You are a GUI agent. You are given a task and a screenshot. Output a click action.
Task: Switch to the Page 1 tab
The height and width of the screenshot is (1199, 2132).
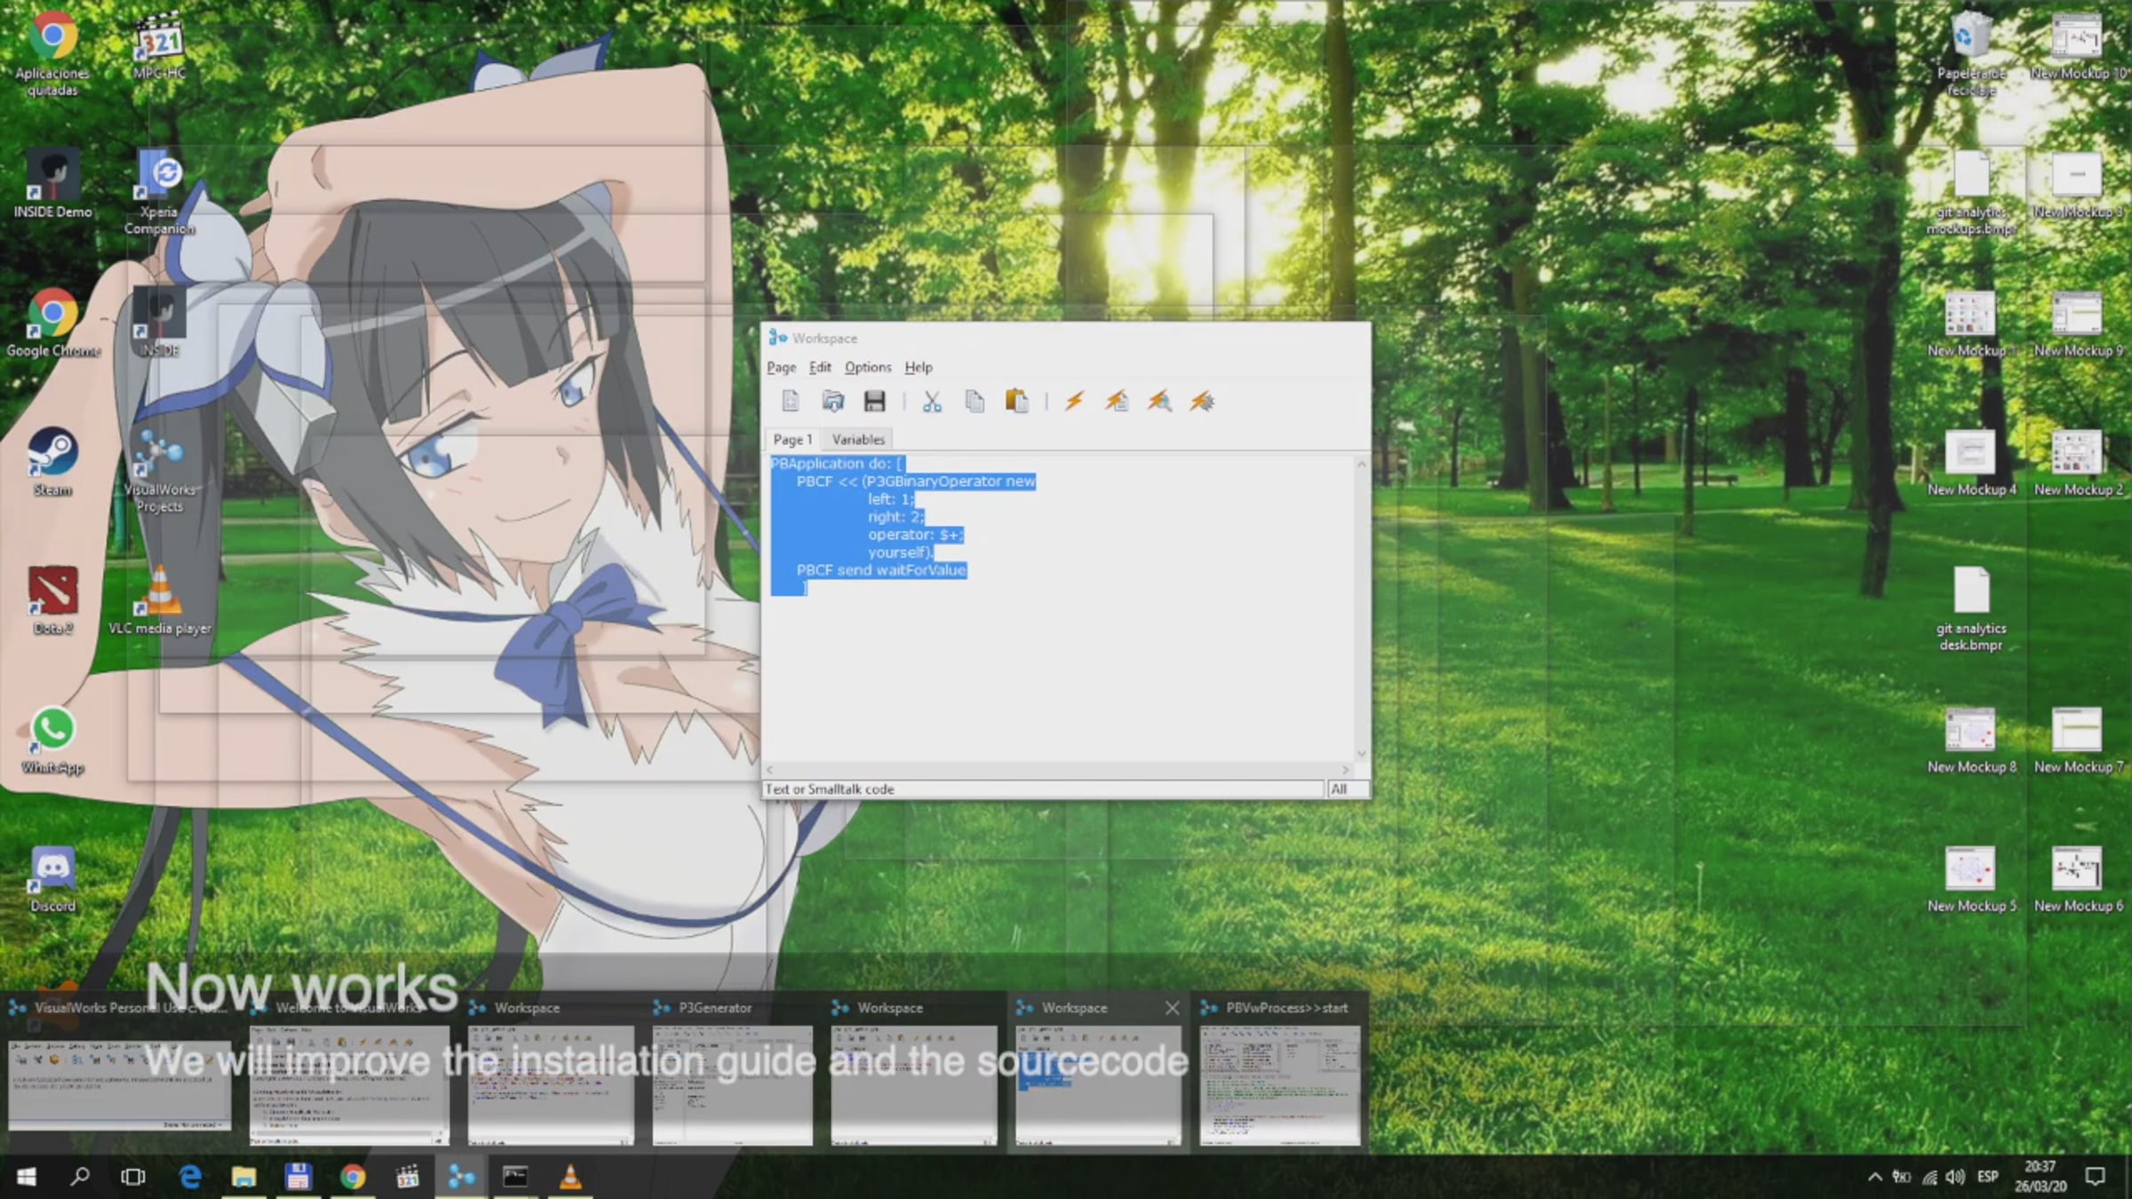pyautogui.click(x=792, y=439)
